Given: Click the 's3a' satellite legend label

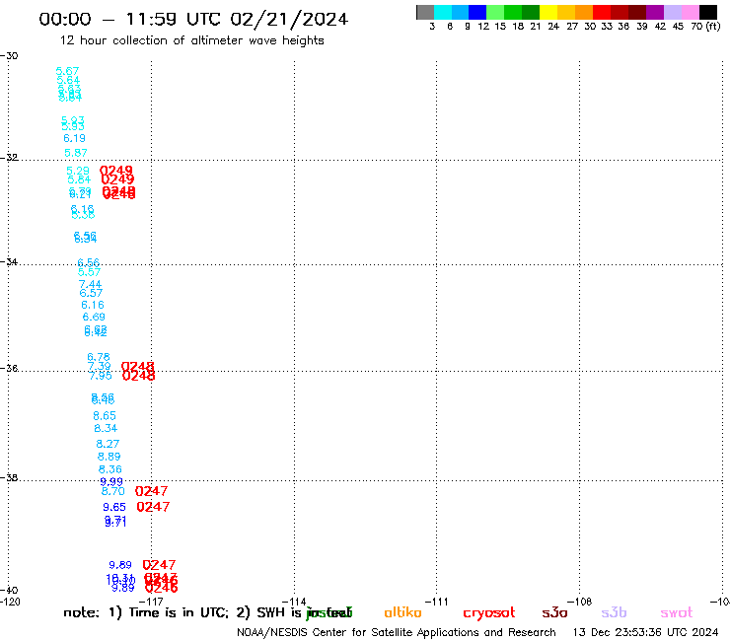Looking at the screenshot, I should (554, 612).
